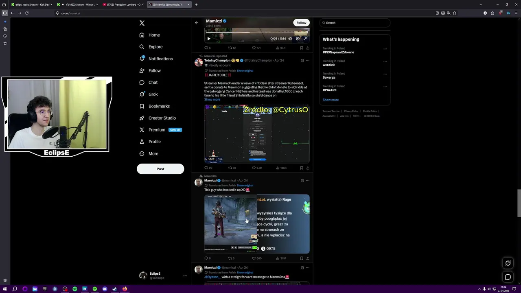The width and height of the screenshot is (521, 293).
Task: Reply to the post with 8 replies
Action: [x=208, y=258]
